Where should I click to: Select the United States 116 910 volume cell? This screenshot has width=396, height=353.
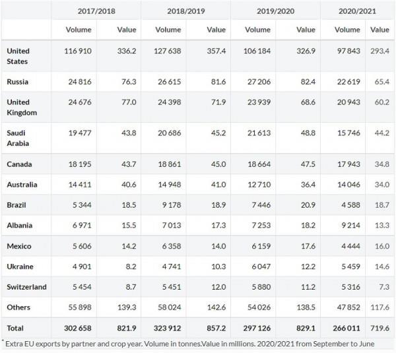82,51
